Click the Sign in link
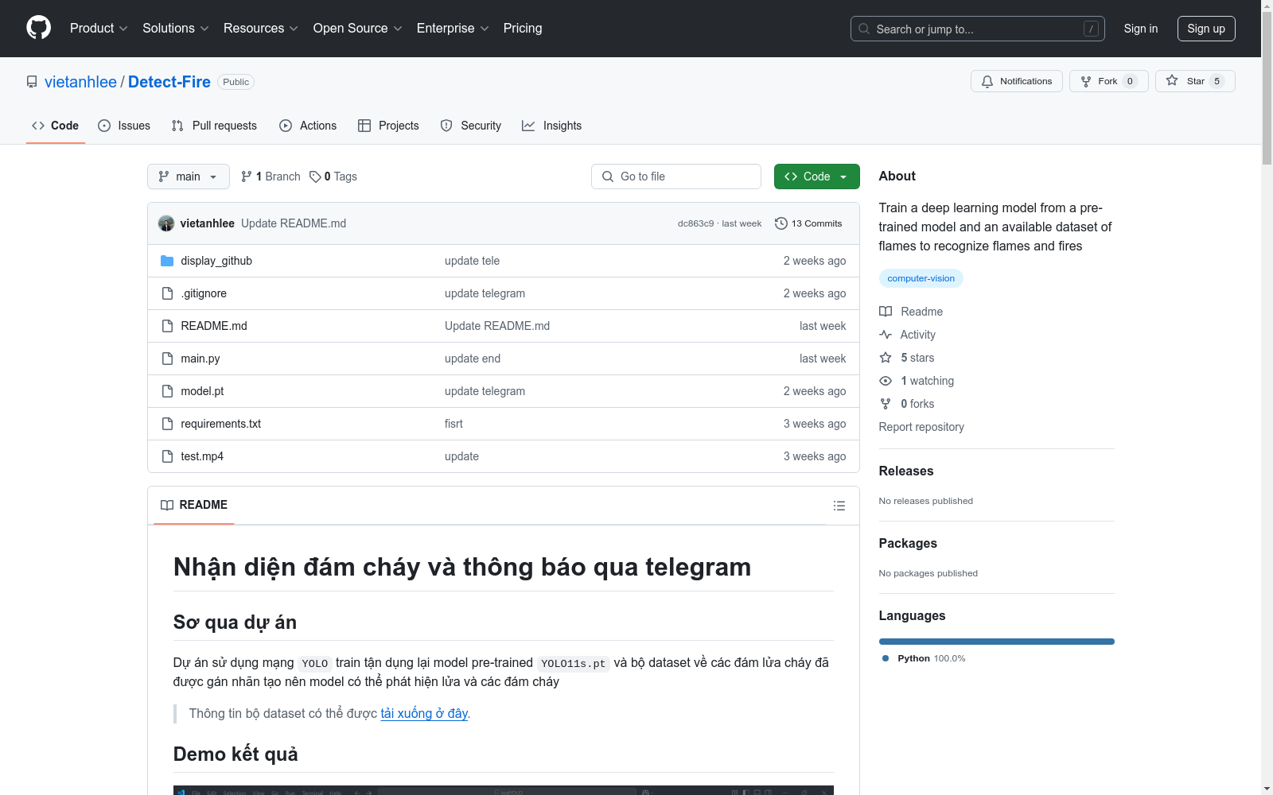 click(x=1141, y=29)
